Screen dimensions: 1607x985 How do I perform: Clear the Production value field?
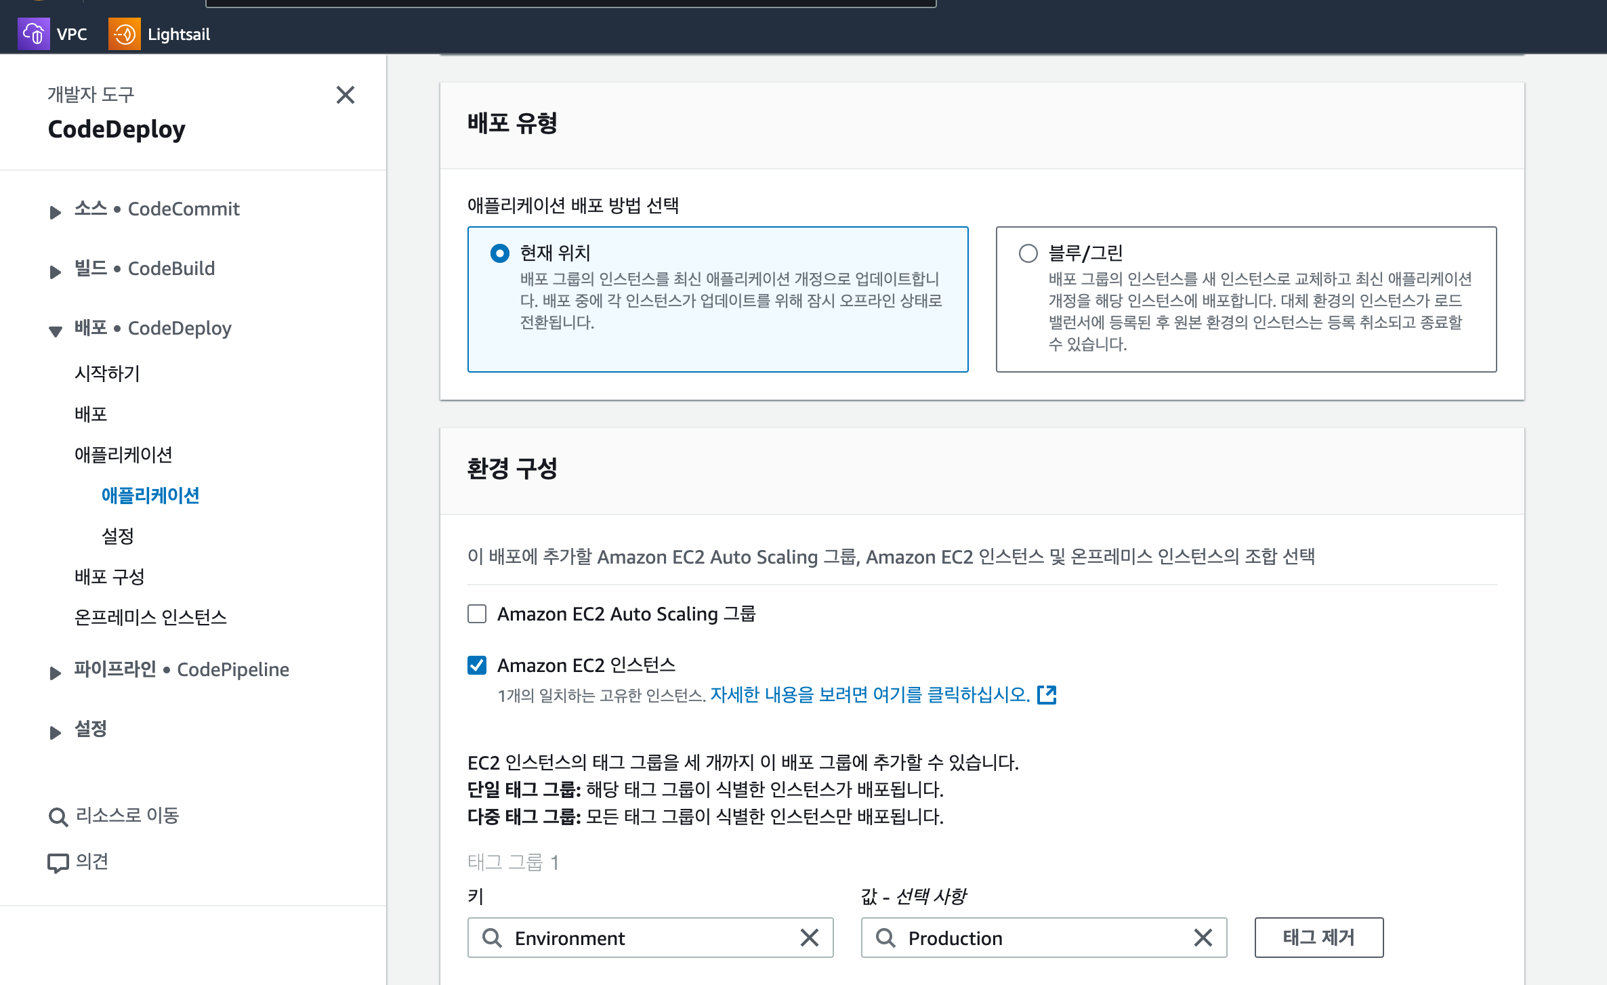(x=1203, y=938)
